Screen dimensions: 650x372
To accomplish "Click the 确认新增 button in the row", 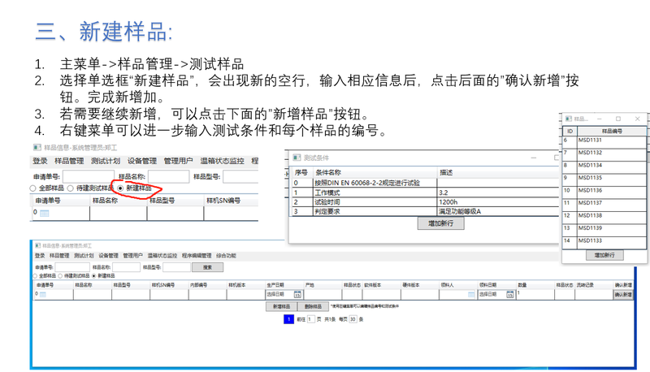I will (623, 295).
